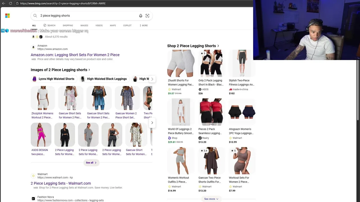360x202 pixels.
Task: Switch to the COPILOT tab
Action: point(127,26)
